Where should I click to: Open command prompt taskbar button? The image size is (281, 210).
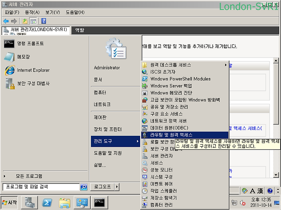pos(100,203)
